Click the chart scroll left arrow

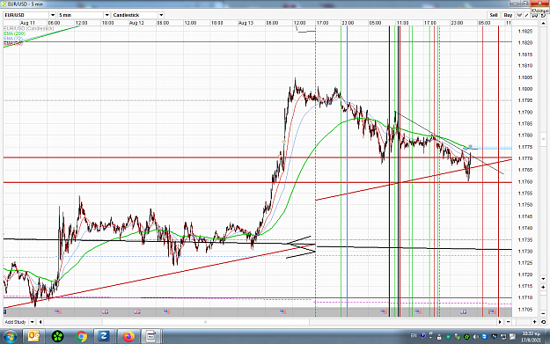pyautogui.click(x=40, y=322)
